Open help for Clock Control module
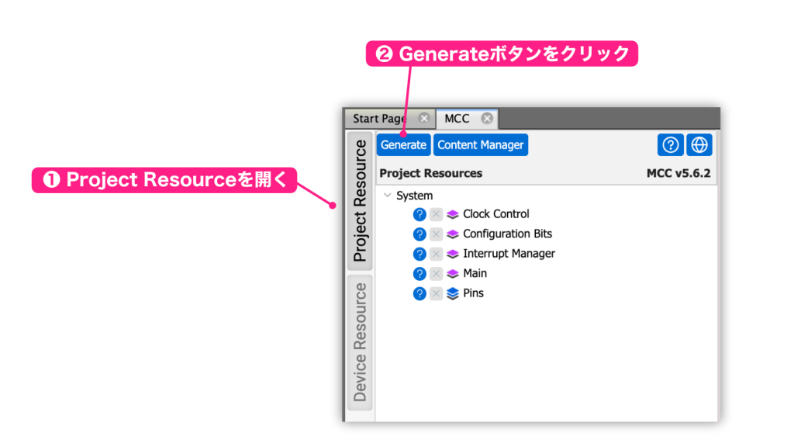Viewport: 794px width, 447px height. [x=419, y=214]
